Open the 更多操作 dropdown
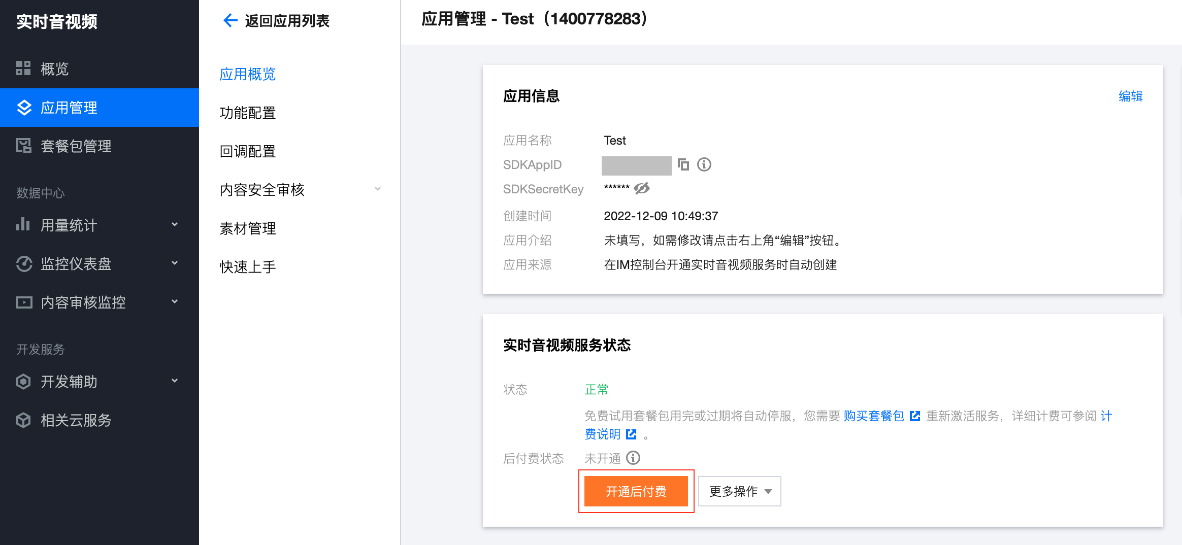The height and width of the screenshot is (545, 1182). [x=739, y=491]
